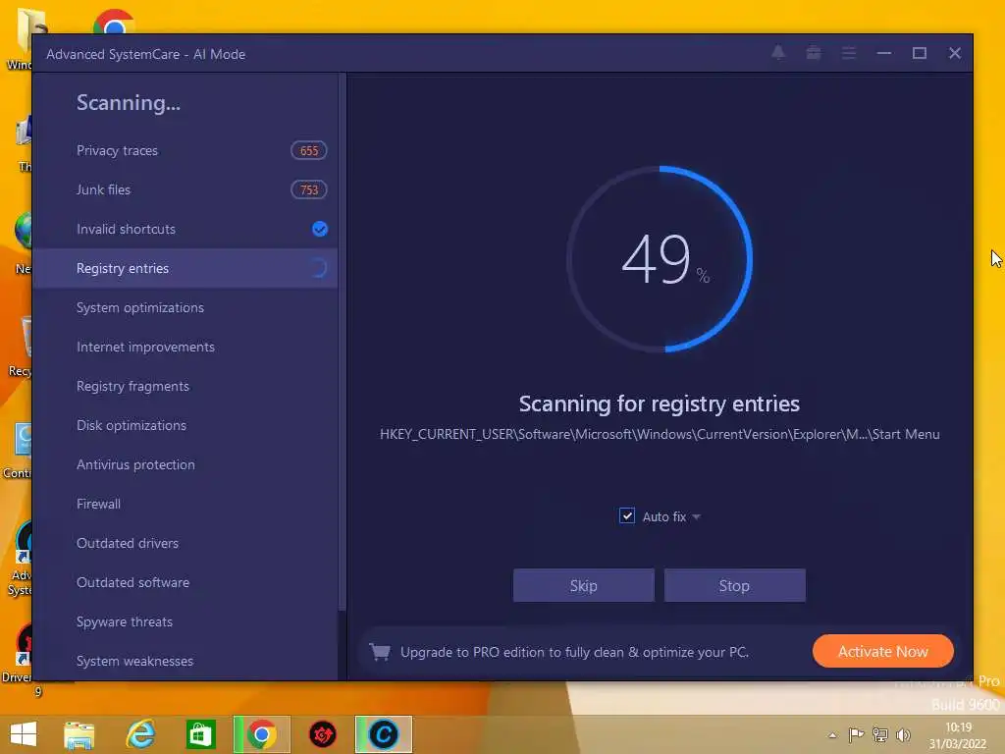Select Privacy traces in the scan list
This screenshot has height=754, width=1005.
coord(185,150)
